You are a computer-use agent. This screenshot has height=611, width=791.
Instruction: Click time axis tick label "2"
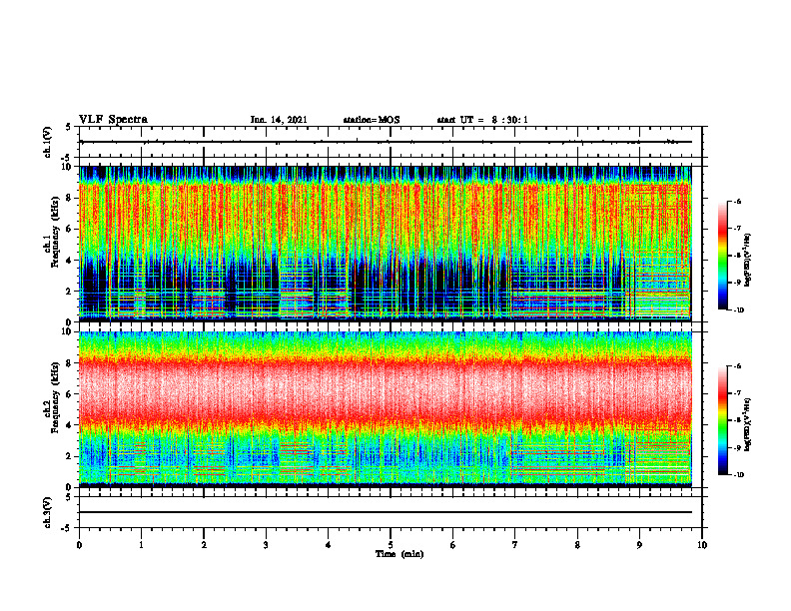click(204, 545)
